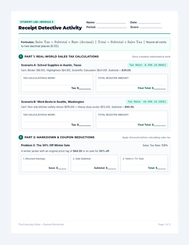Click the Total (+ 7% Tax) answer box
The image size is (189, 245).
click(x=144, y=163)
